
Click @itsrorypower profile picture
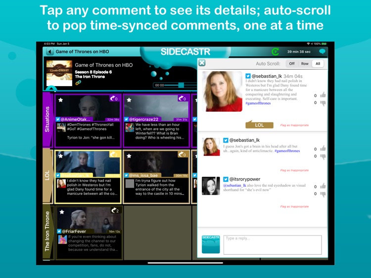[x=211, y=185]
